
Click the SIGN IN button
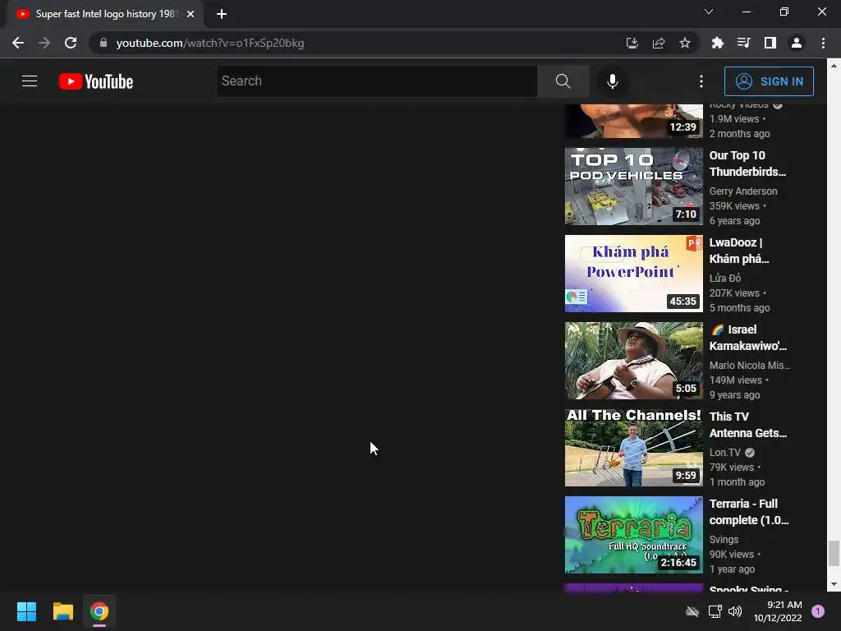[769, 81]
